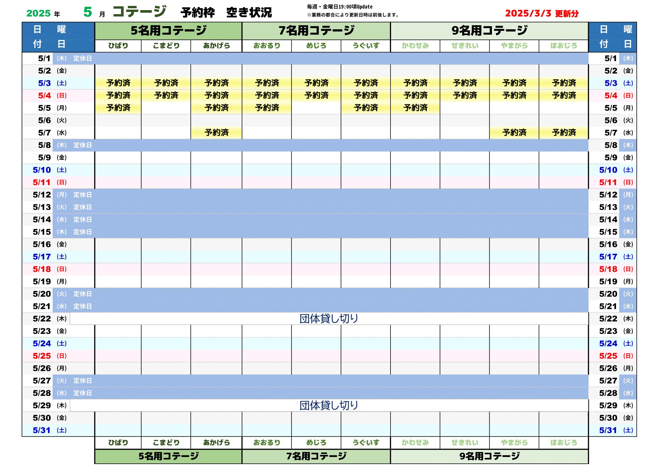
Task: Select the top 5名用コテージ header
Action: pos(168,31)
